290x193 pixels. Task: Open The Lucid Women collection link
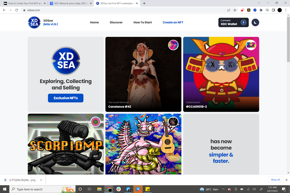coord(119,102)
